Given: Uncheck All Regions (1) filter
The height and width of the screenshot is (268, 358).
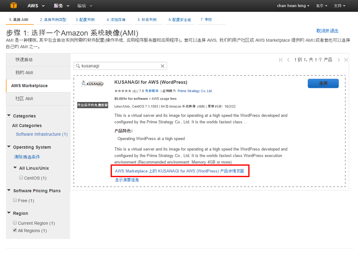Looking at the screenshot, I should 15,230.
